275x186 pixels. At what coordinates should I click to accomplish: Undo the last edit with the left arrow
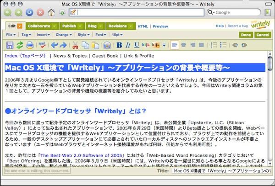point(55,45)
